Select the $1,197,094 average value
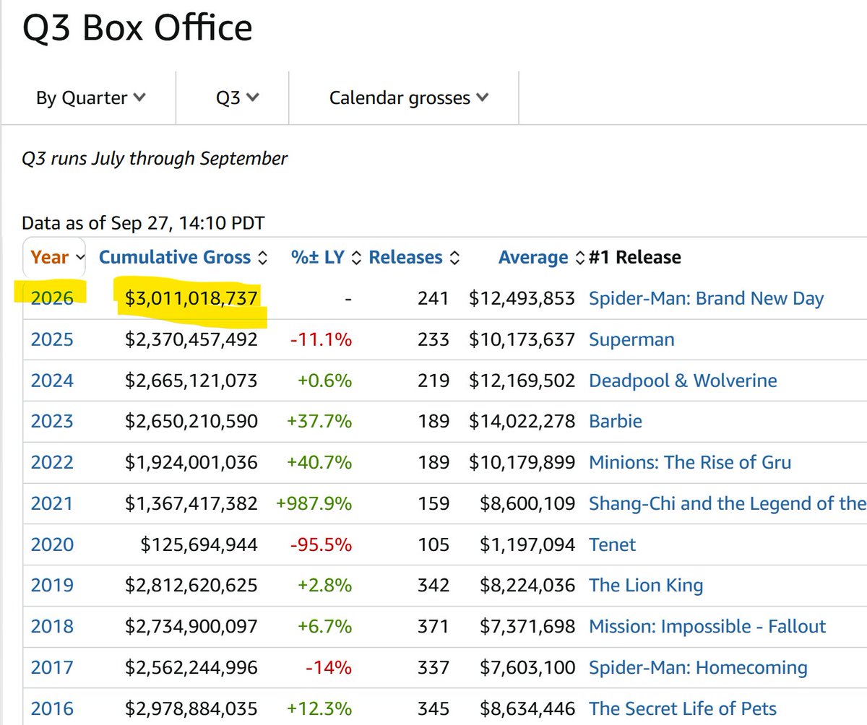Screen dimensions: 867x725 click(527, 544)
